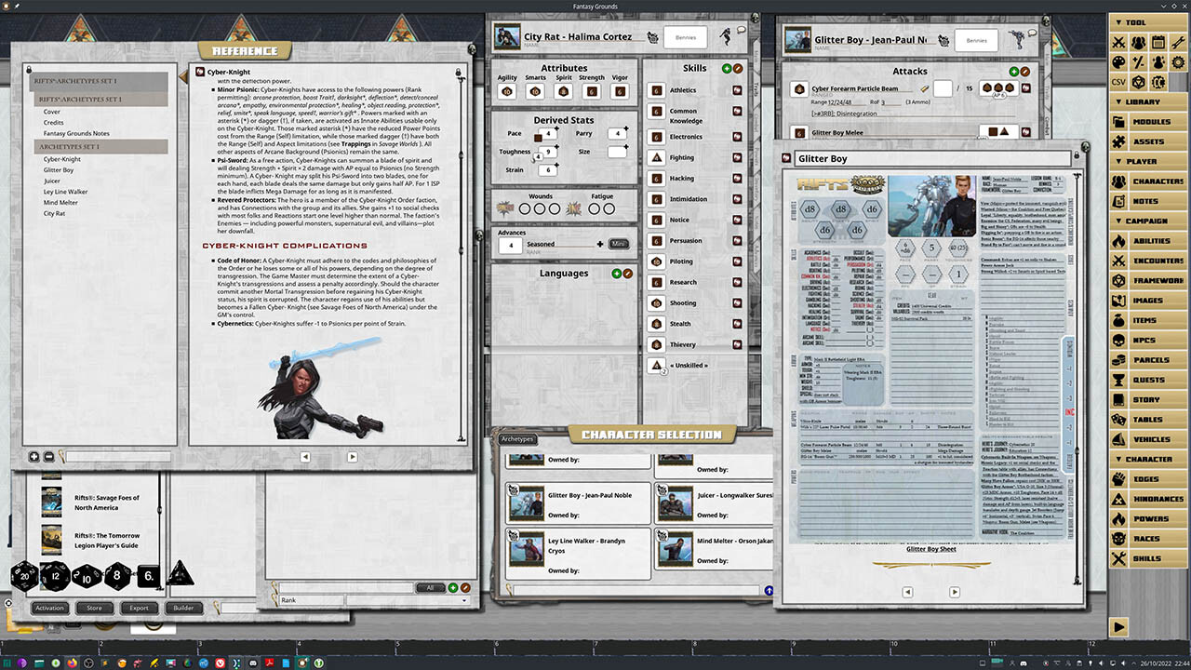Collapse the Campaign section in the sidebar

[x=1144, y=221]
